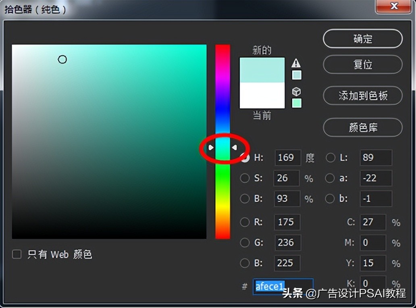This screenshot has height=308, width=416.
Task: Click the not web-safe cube icon
Action: pos(296,92)
